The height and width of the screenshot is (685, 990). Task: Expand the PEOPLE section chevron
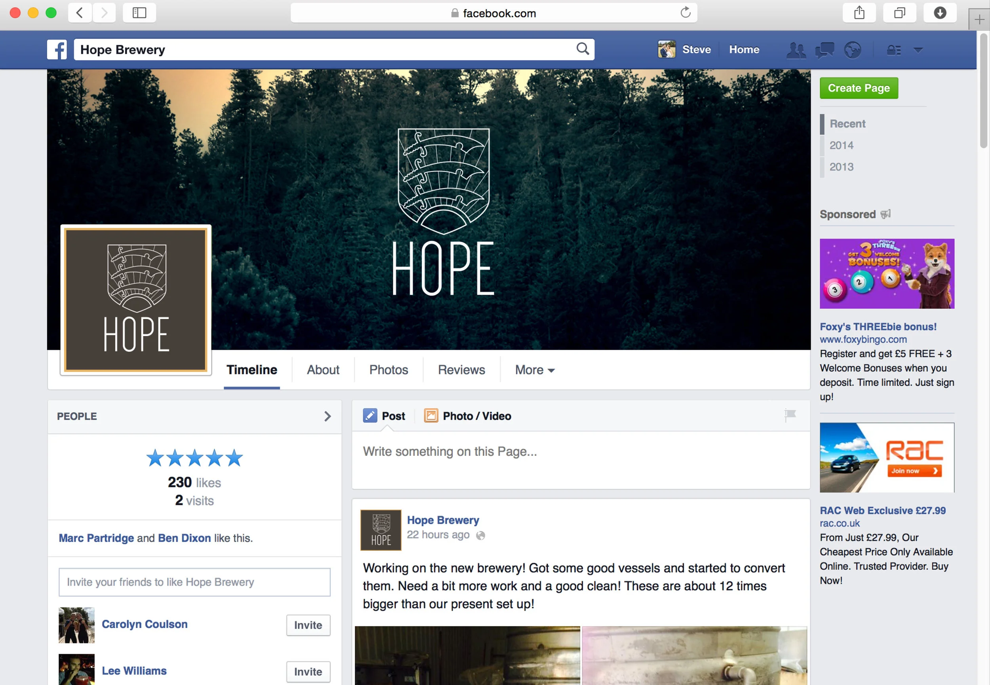tap(327, 416)
